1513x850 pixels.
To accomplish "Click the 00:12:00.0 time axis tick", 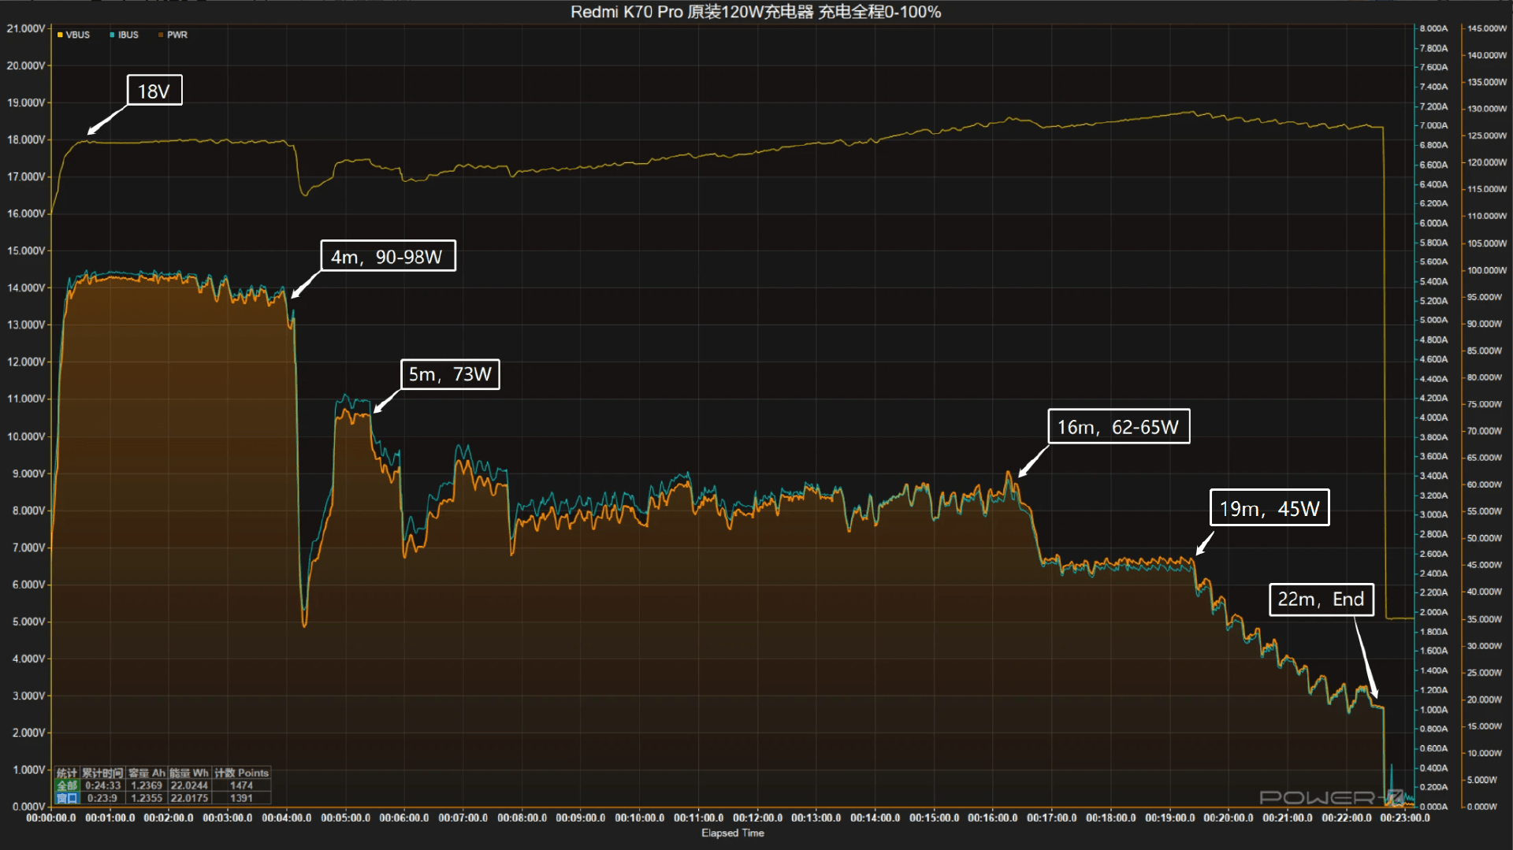I will click(x=757, y=818).
